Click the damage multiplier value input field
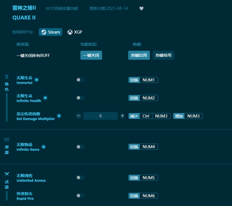Viewport: 232px width, 206px height. [100, 116]
